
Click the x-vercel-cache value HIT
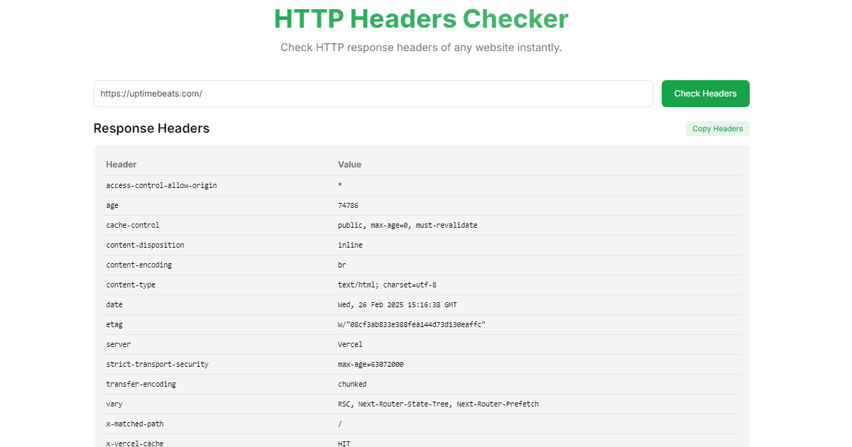tap(343, 443)
